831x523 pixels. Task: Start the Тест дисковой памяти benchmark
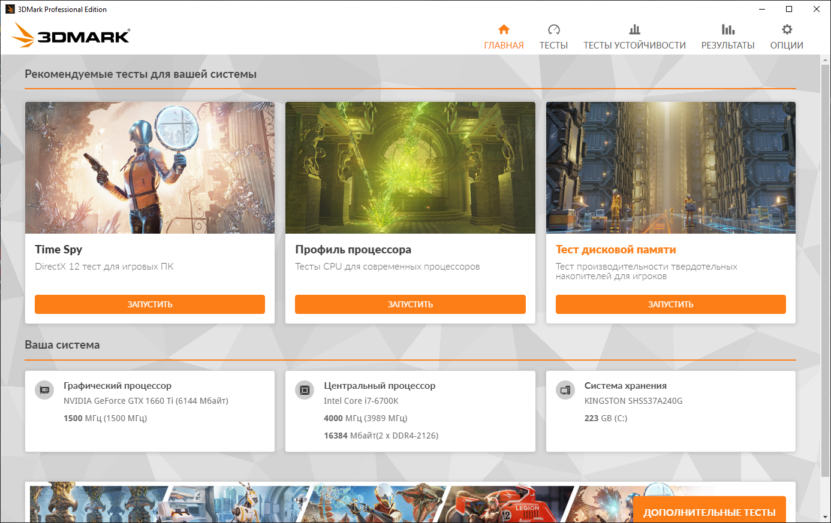point(670,304)
